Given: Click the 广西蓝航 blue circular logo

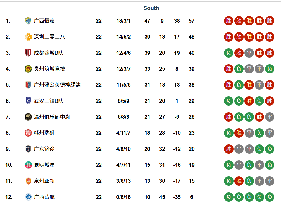Looking at the screenshot, I should (x=28, y=197).
